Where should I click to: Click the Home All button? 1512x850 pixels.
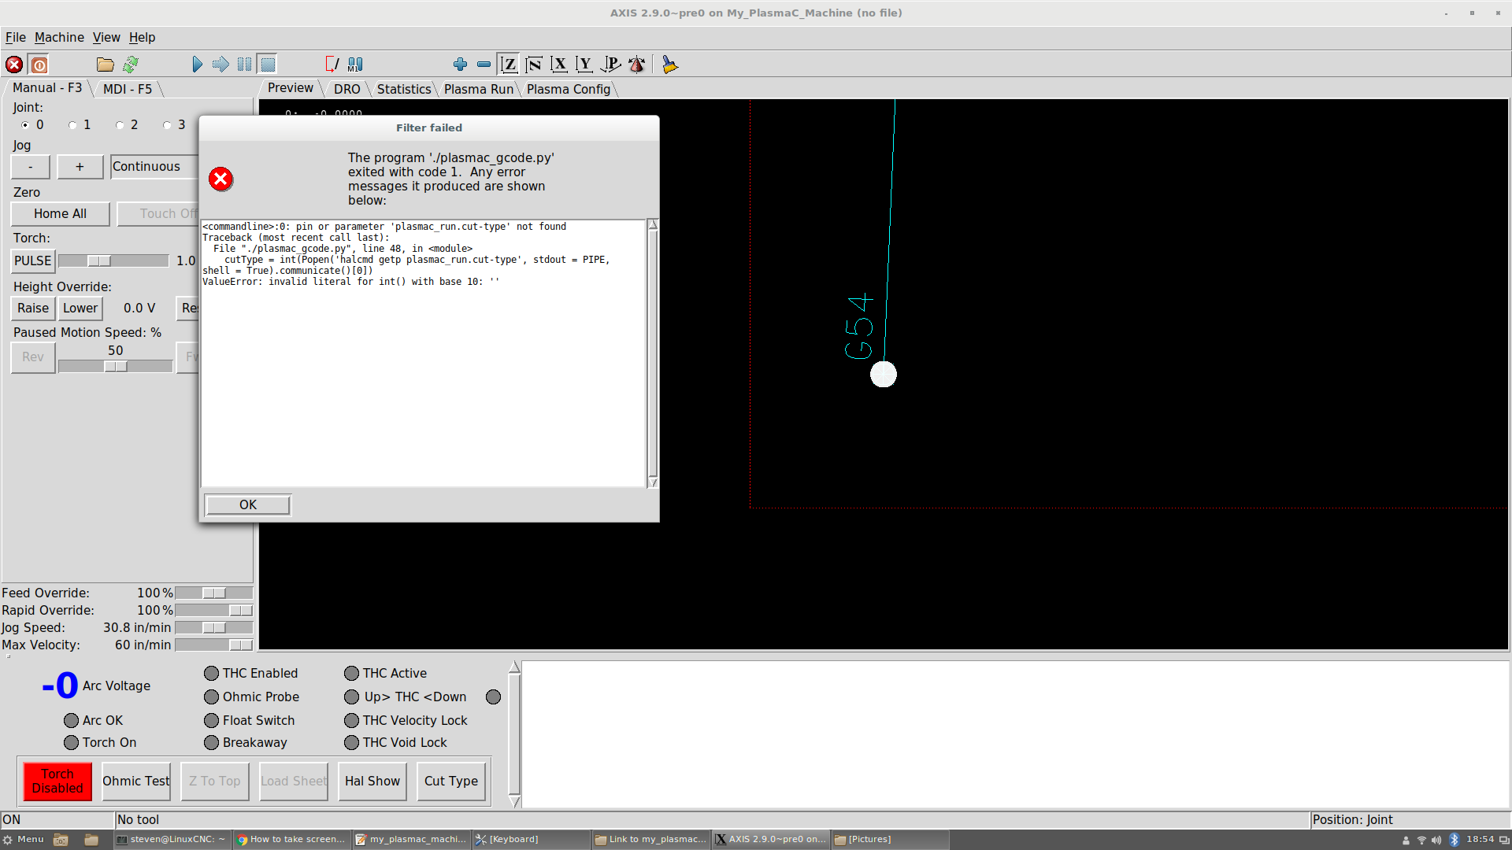pos(61,214)
